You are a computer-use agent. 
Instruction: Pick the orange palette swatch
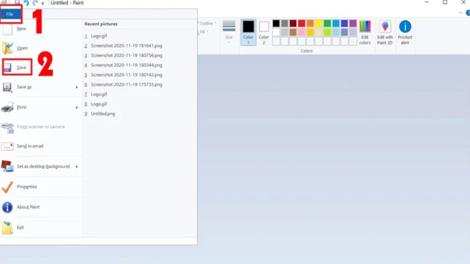point(310,23)
